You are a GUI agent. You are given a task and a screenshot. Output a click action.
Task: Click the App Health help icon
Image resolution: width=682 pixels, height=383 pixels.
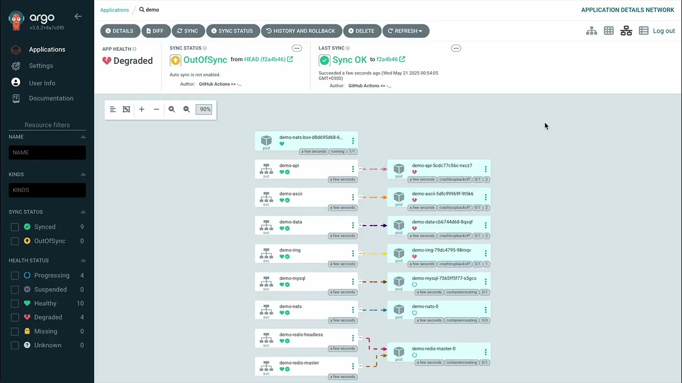tap(134, 49)
